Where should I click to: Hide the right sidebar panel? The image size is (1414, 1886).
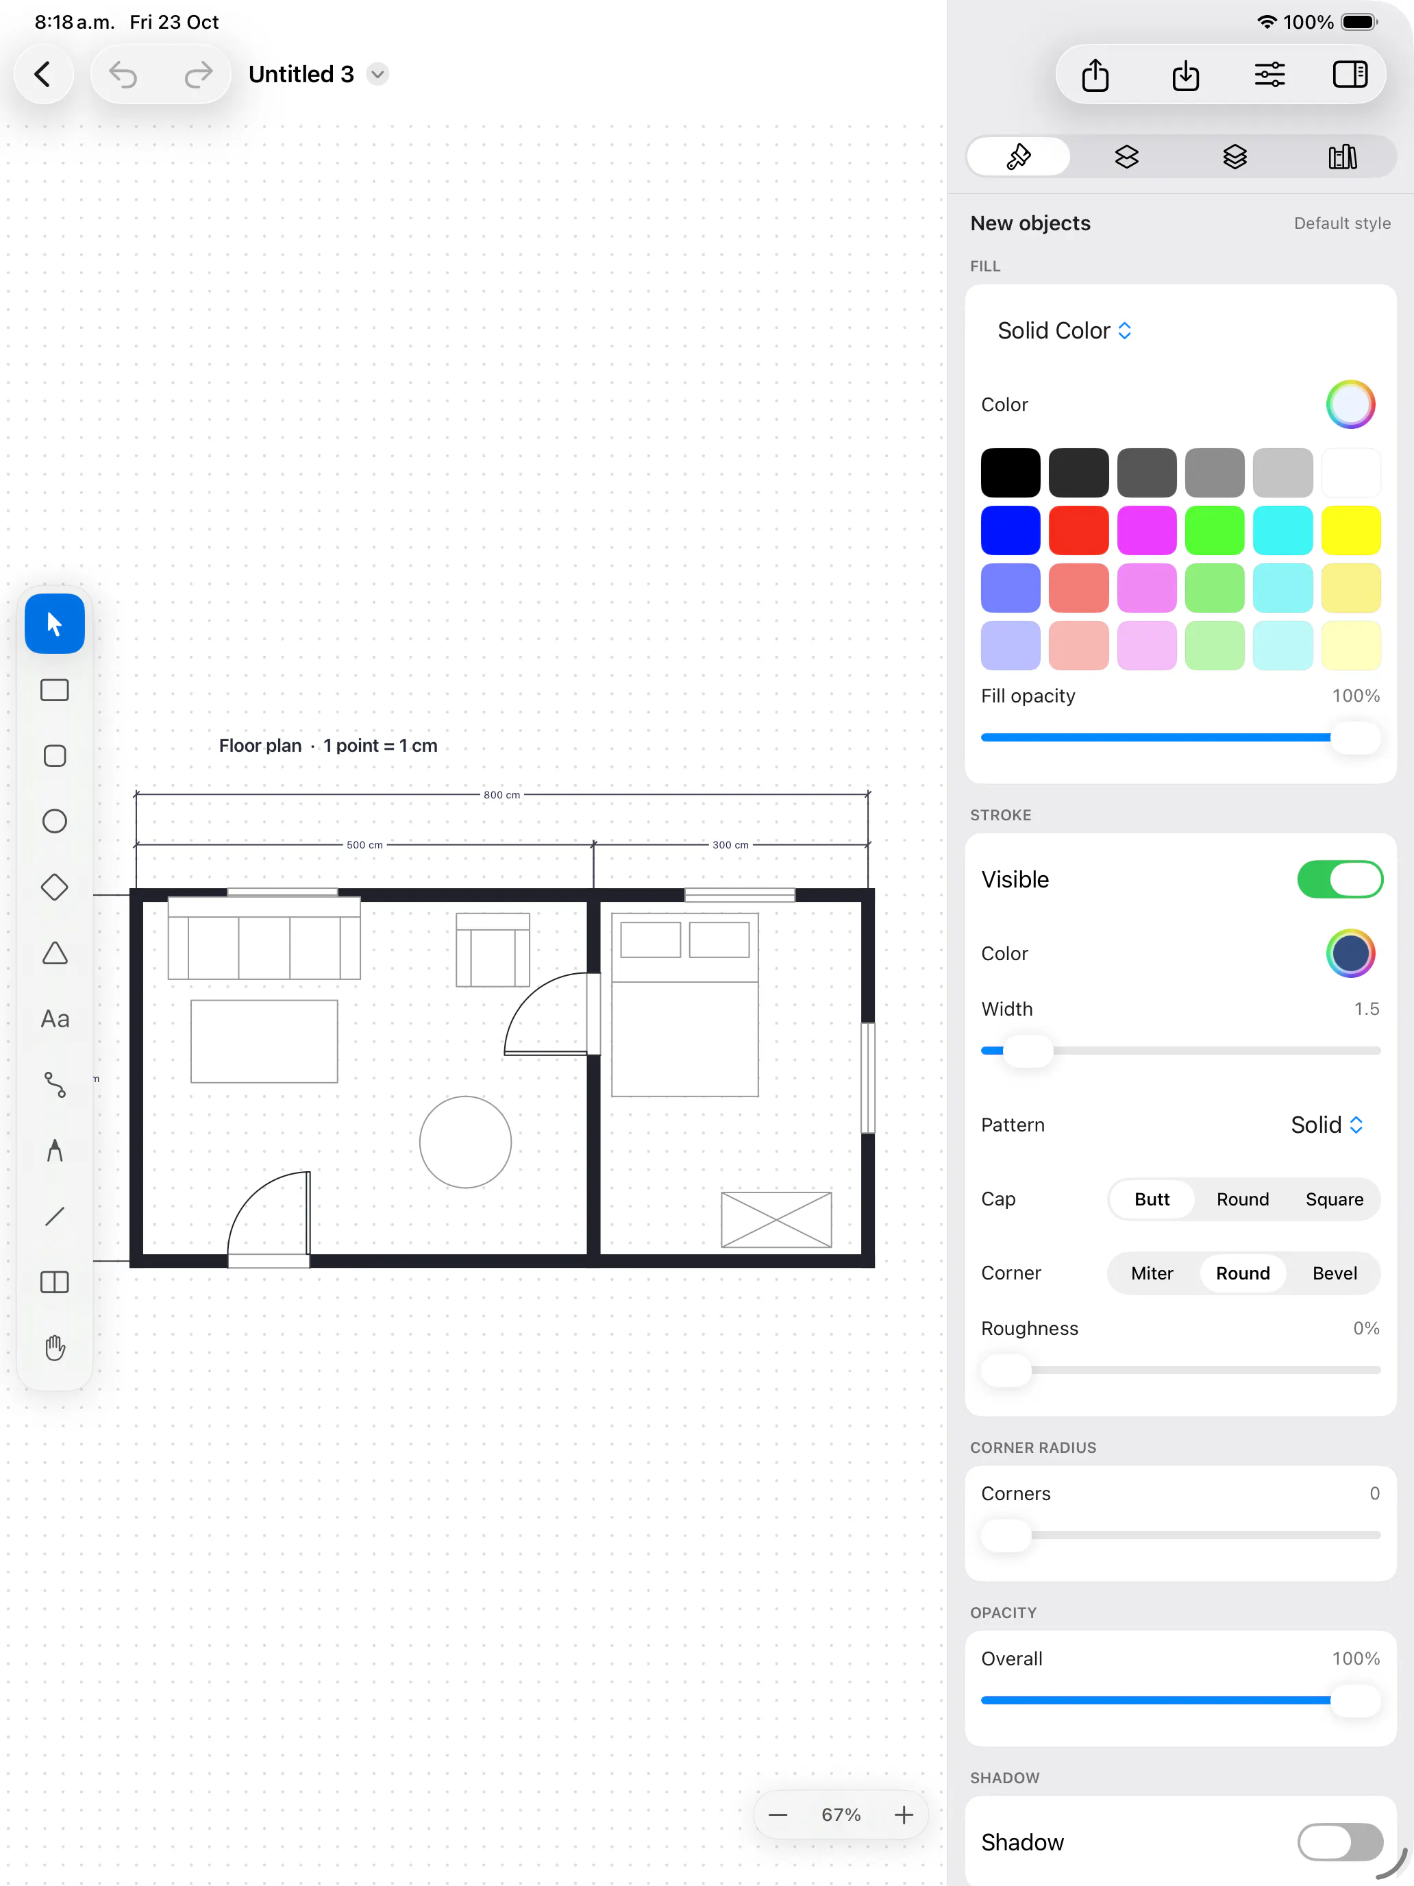coord(1350,75)
